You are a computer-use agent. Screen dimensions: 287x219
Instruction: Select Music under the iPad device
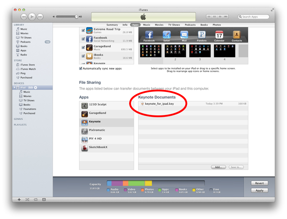(x=27, y=92)
